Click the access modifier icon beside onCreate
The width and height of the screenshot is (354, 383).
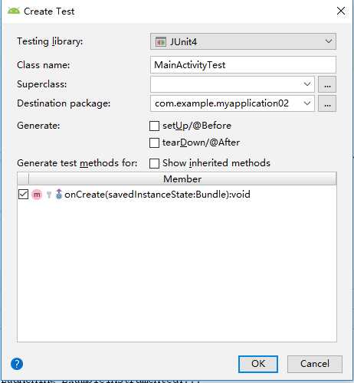pos(49,195)
